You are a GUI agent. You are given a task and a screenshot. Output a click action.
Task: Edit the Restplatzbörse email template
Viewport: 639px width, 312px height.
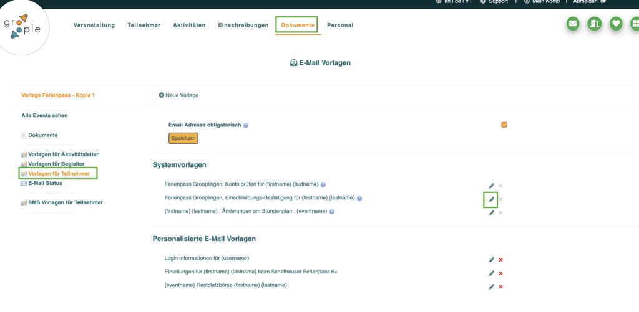click(491, 286)
